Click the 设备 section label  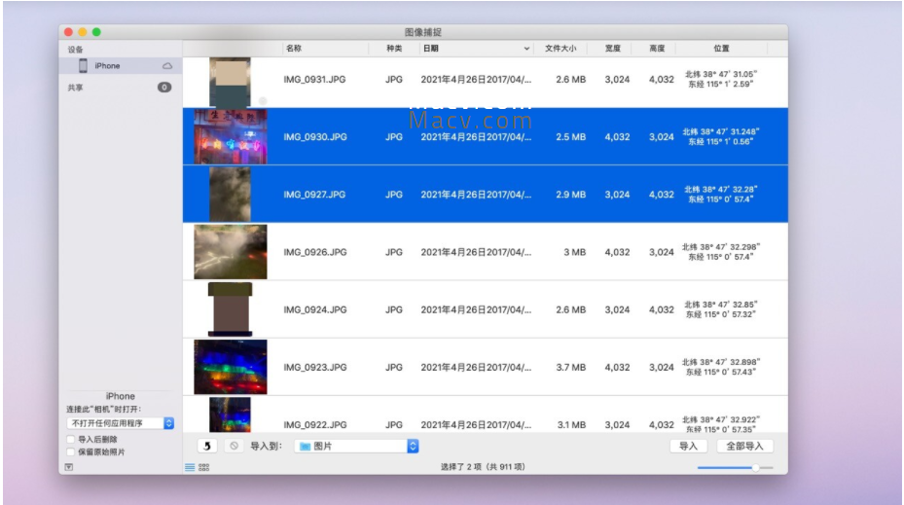pyautogui.click(x=76, y=50)
